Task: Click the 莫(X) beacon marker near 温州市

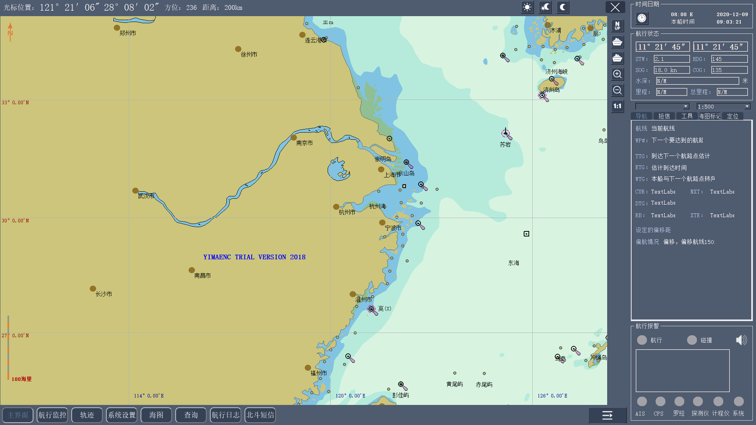Action: click(372, 310)
